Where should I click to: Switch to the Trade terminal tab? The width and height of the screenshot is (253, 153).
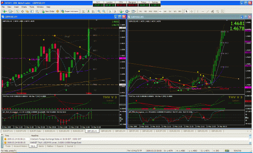point(8,146)
